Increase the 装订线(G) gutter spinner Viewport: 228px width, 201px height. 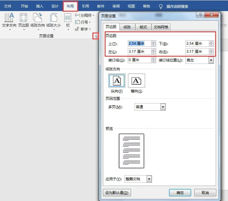click(153, 58)
